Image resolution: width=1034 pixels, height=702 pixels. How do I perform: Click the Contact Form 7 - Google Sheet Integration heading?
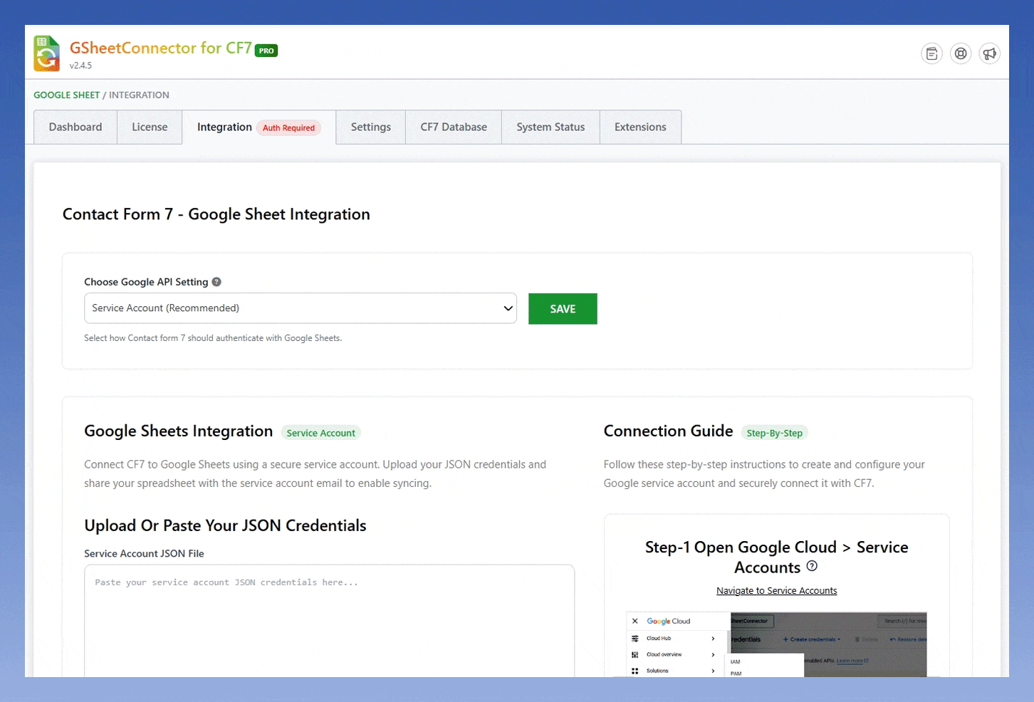pyautogui.click(x=216, y=214)
